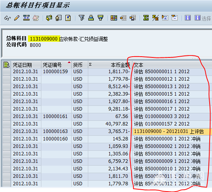212x192 pixels.
Task: Open the set filter funnel icon
Action: click(x=82, y=18)
